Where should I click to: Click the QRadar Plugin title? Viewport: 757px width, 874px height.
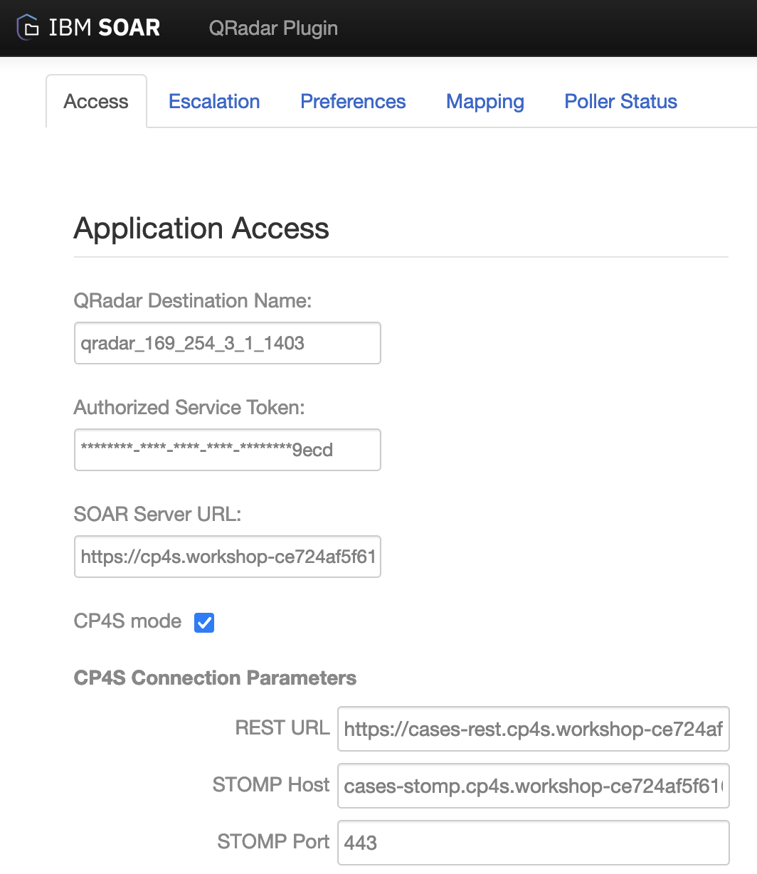273,28
